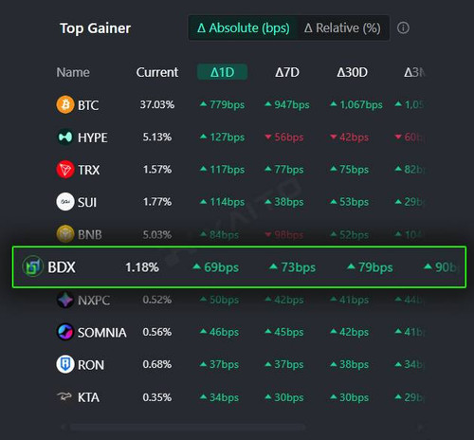Open the NXPC token row
This screenshot has height=440, width=474.
tap(240, 300)
